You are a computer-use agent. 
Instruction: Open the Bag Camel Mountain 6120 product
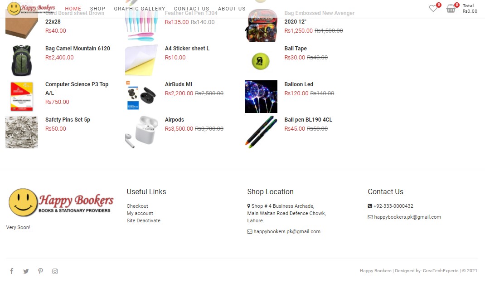pos(78,48)
